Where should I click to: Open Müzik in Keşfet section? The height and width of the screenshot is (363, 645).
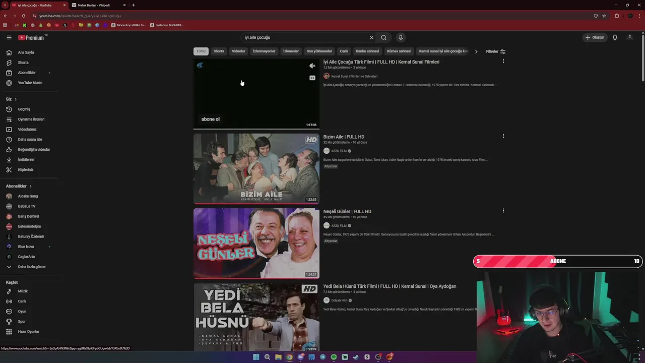[23, 291]
